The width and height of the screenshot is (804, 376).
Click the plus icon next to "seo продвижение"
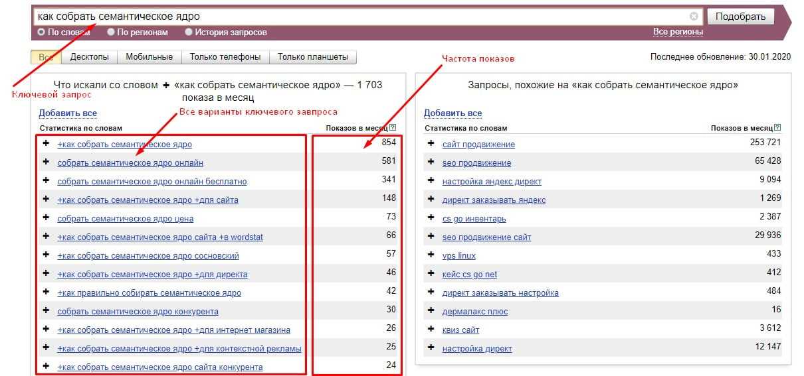coord(431,162)
